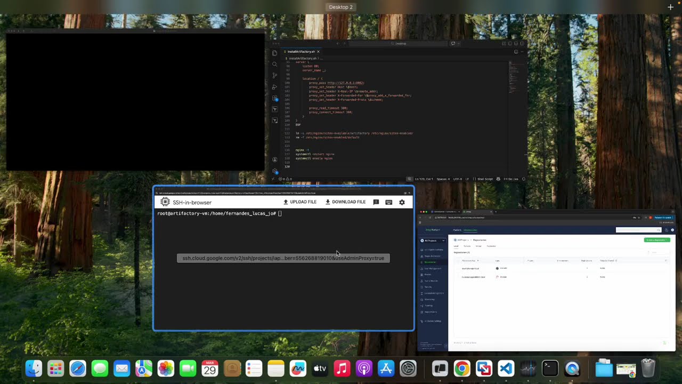This screenshot has height=384, width=682.
Task: Click the SSH-in-browser chip logo
Action: (165, 202)
